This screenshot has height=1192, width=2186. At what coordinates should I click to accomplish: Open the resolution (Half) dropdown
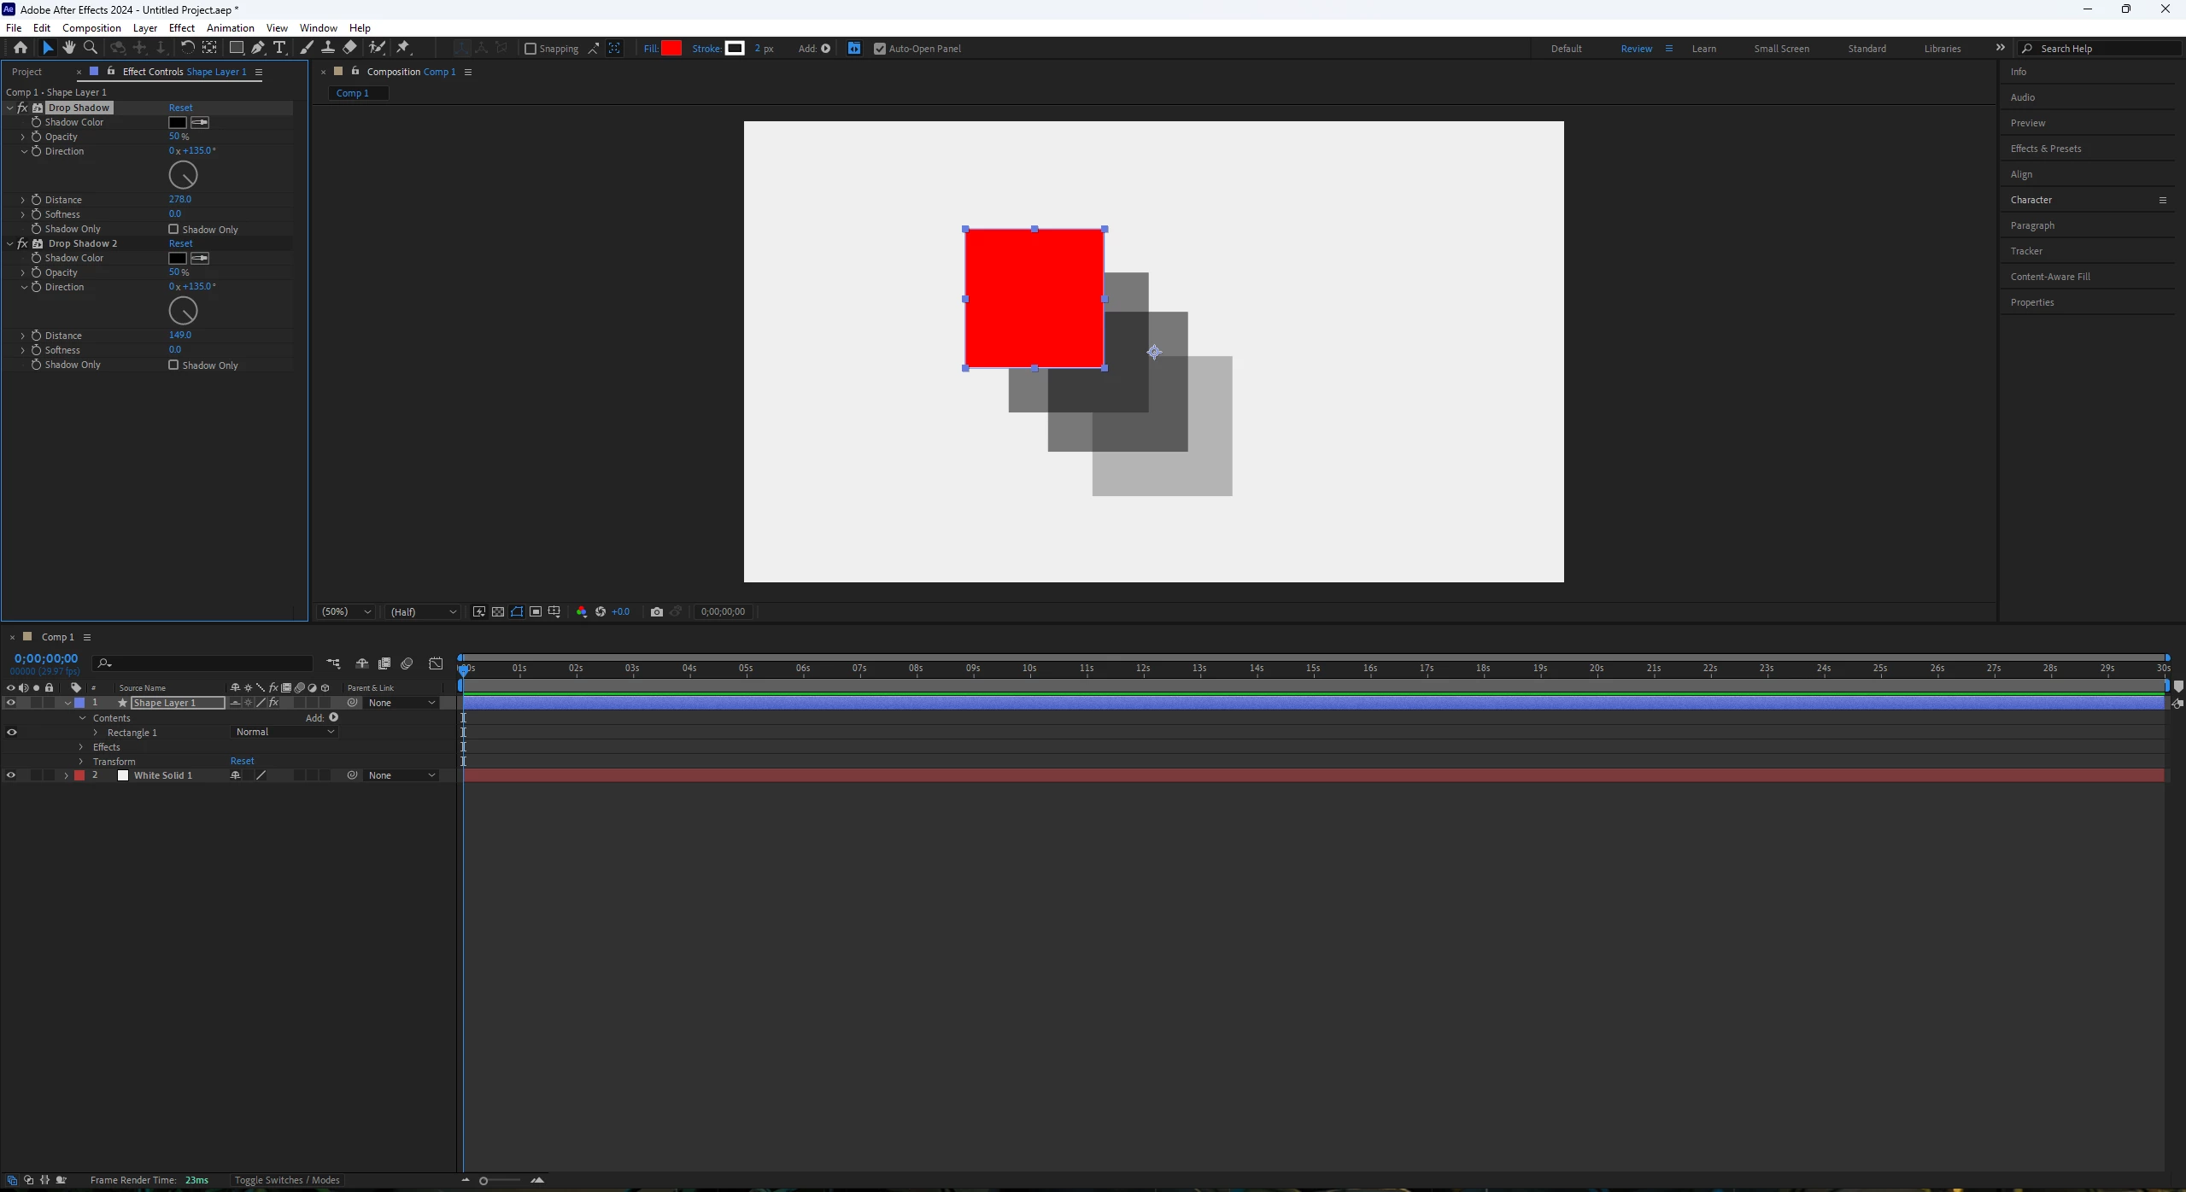pos(423,611)
